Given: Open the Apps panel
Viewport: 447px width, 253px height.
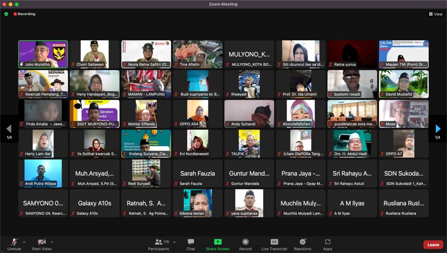Looking at the screenshot, I should pos(328,242).
